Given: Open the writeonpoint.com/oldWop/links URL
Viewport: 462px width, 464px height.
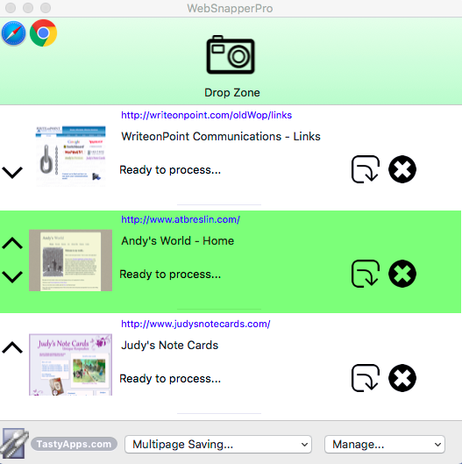Looking at the screenshot, I should click(x=206, y=115).
